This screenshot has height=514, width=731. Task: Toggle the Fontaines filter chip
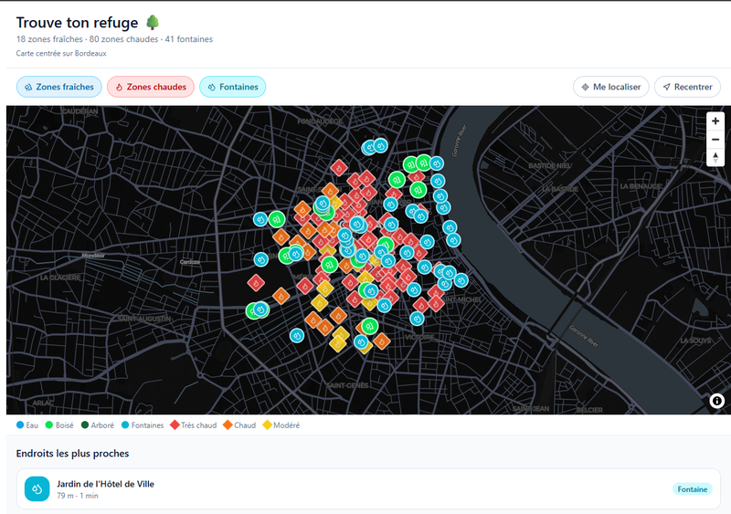coord(233,87)
